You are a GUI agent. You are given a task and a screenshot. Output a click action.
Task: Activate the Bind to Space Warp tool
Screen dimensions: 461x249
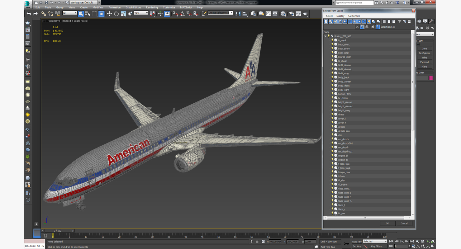tap(58, 14)
